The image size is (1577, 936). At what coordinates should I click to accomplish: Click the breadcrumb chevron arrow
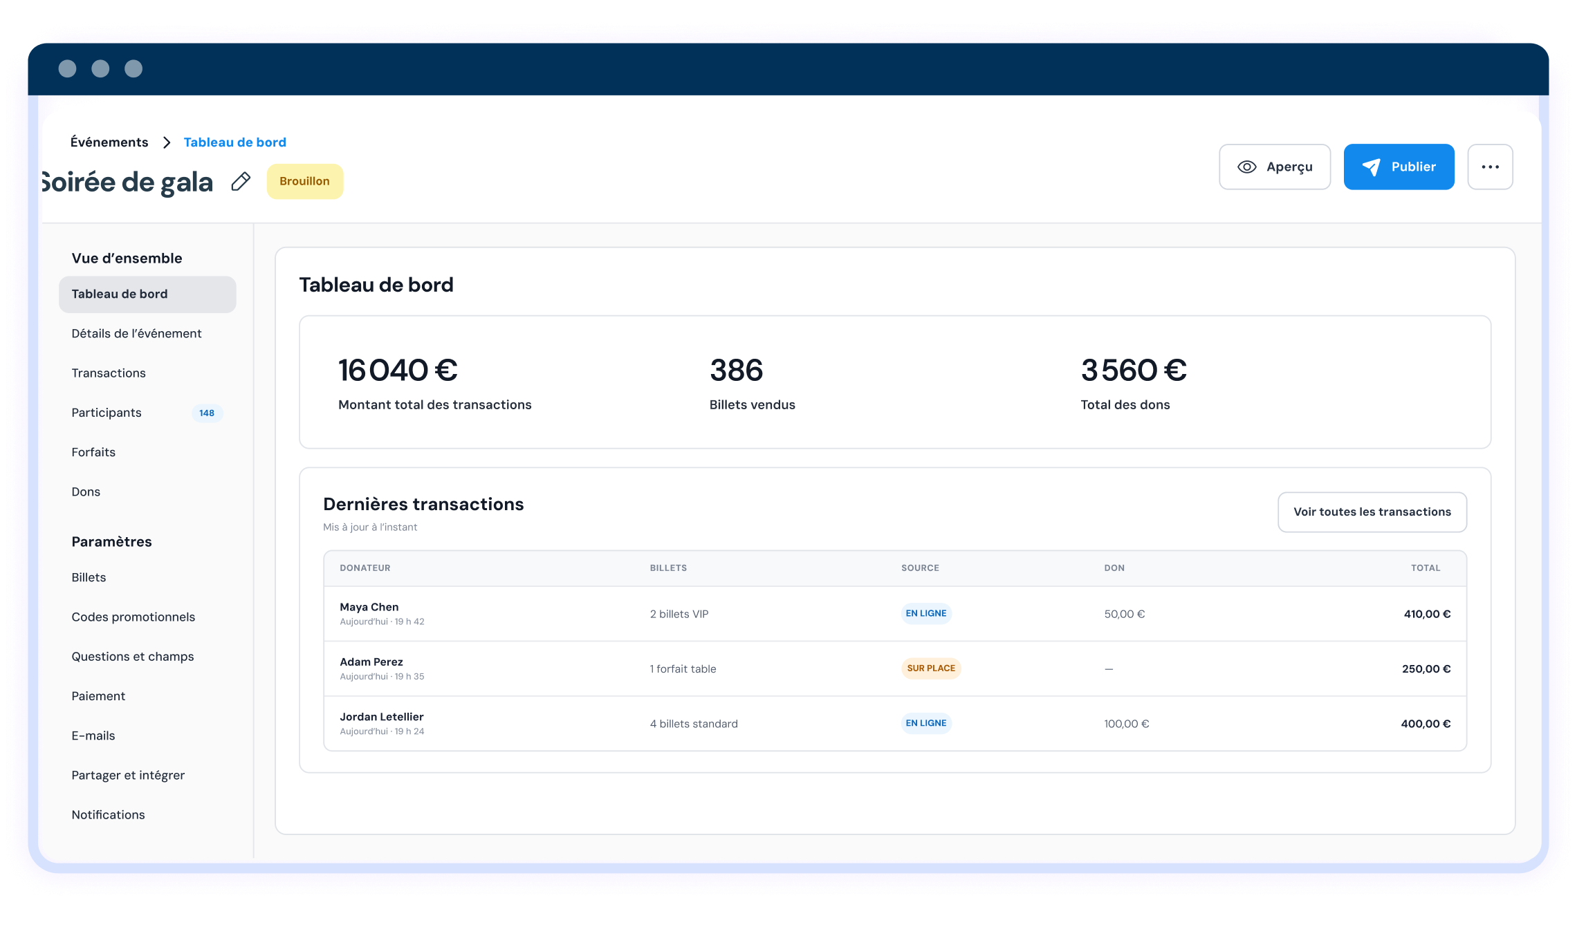[166, 142]
